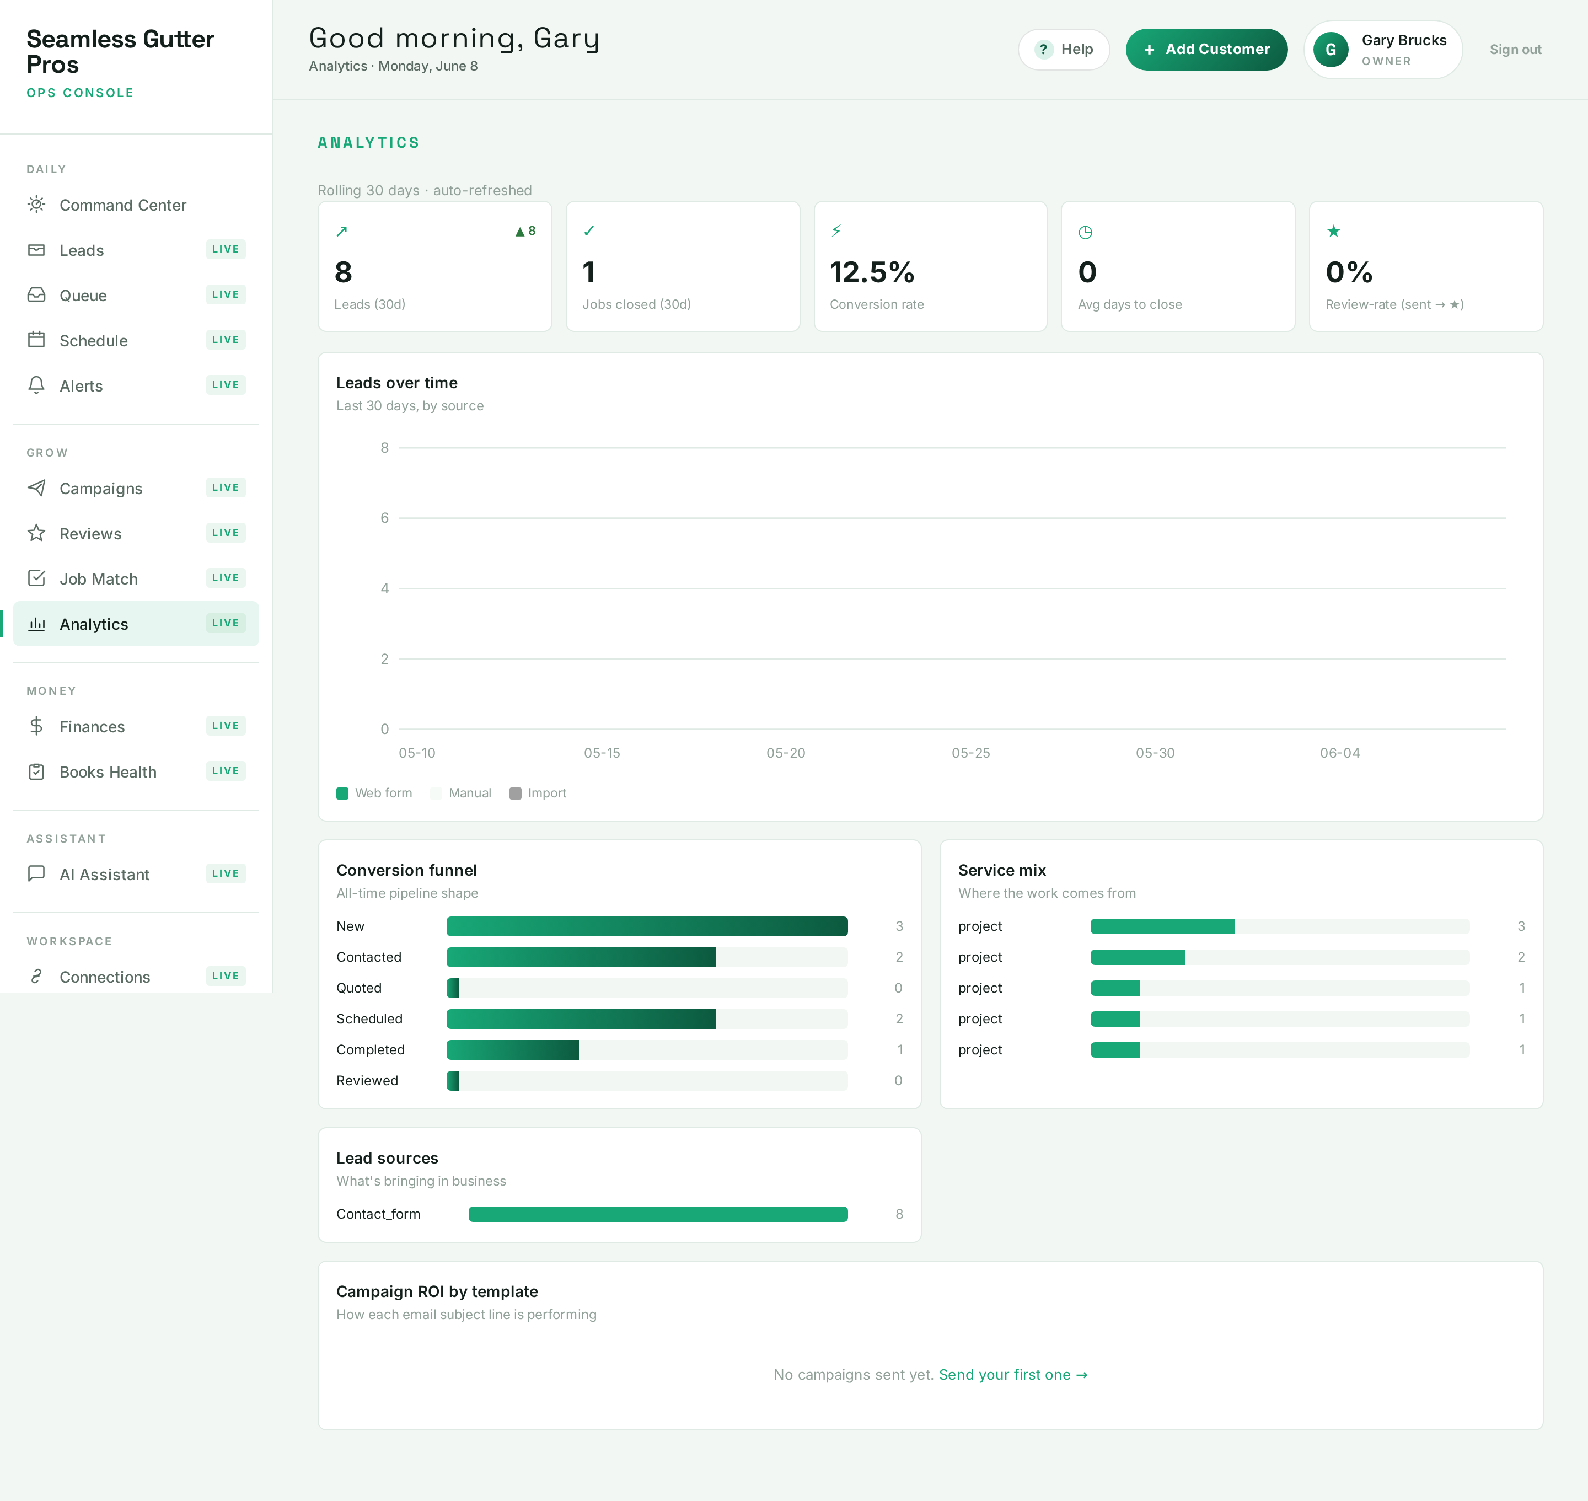
Task: Open Reviews in the Grow section
Action: pyautogui.click(x=136, y=534)
